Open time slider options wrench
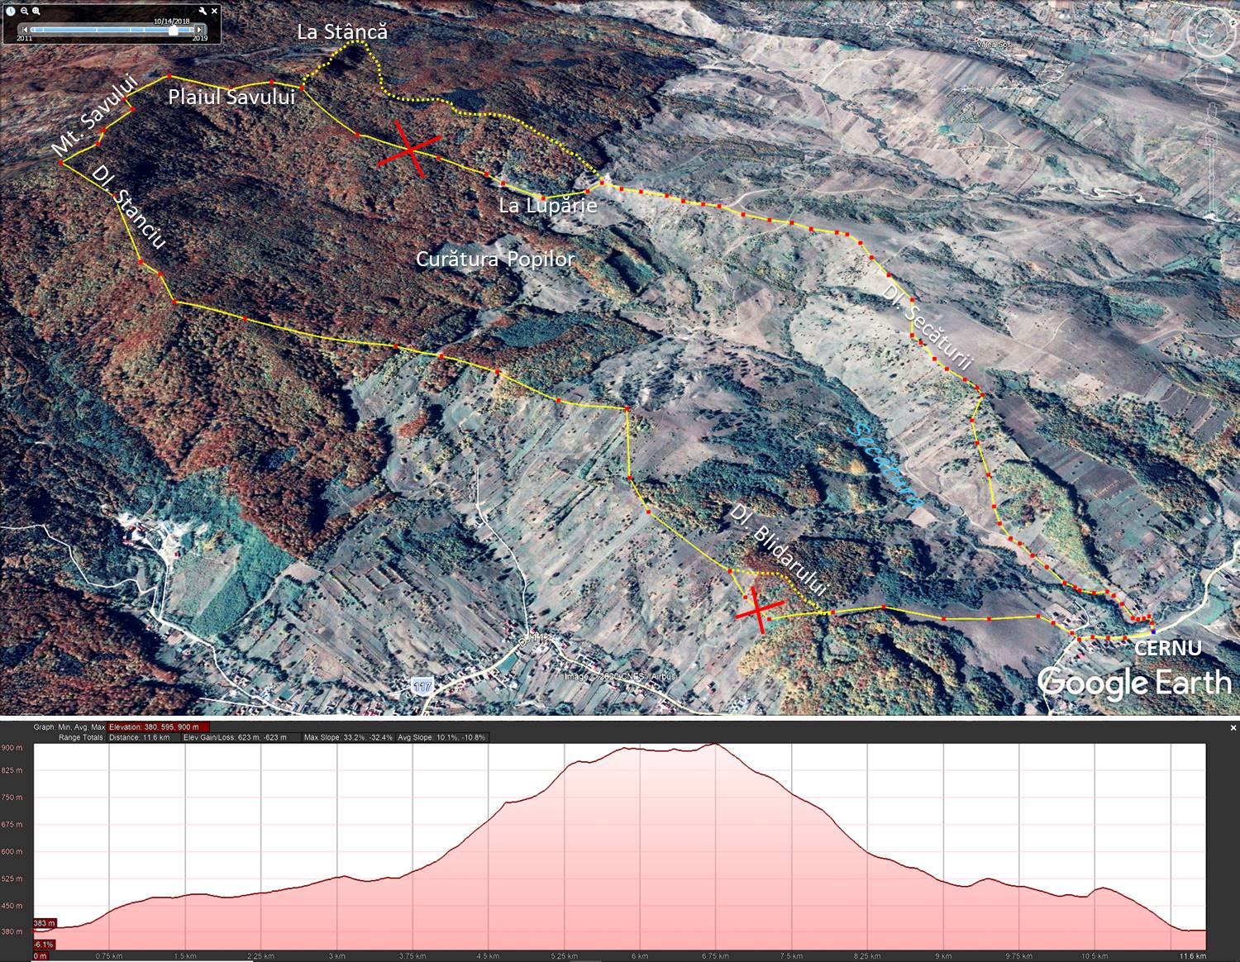The height and width of the screenshot is (962, 1240). coord(203,11)
